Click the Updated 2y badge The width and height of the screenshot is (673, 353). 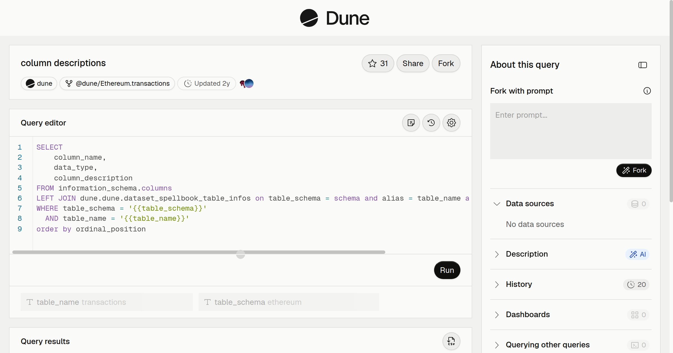[x=207, y=83]
